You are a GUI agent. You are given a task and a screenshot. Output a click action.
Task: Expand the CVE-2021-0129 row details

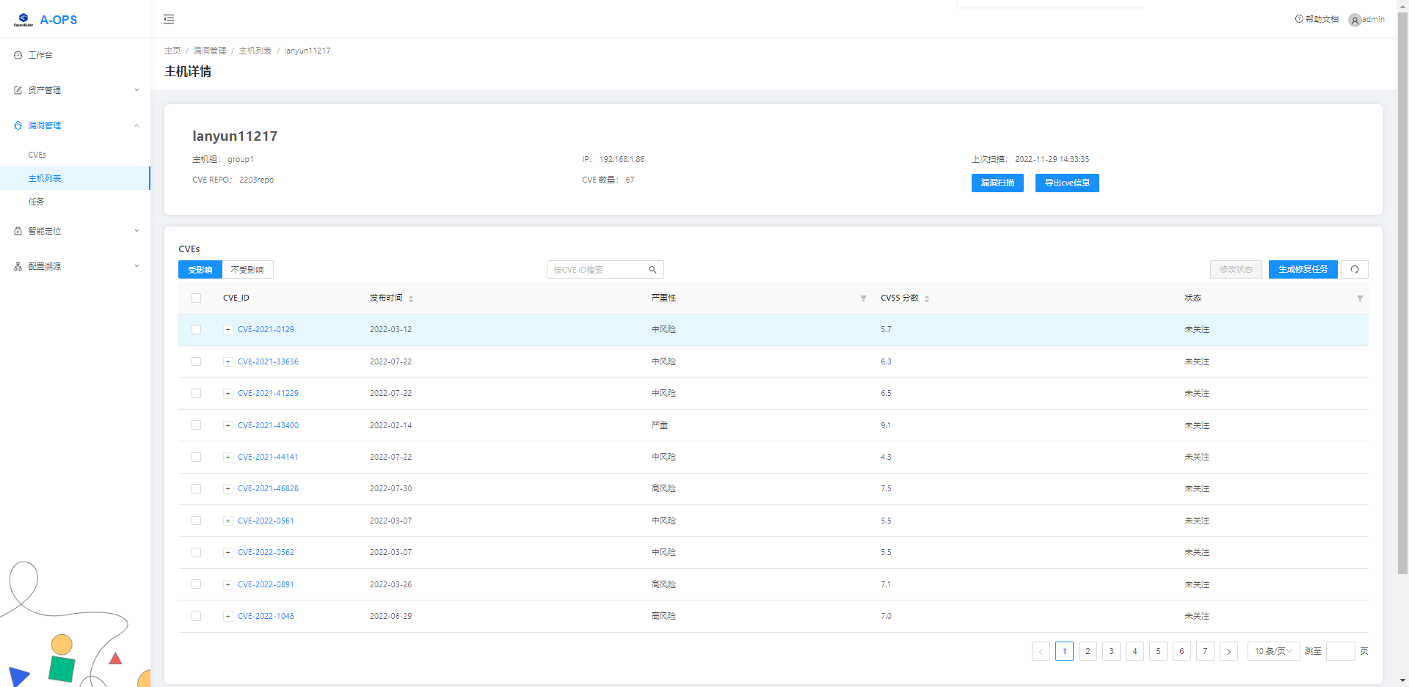[228, 330]
